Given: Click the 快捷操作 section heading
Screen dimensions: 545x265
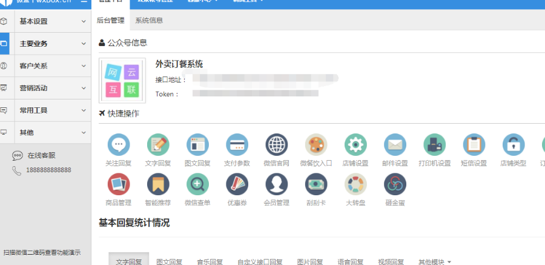Looking at the screenshot, I should pos(124,113).
